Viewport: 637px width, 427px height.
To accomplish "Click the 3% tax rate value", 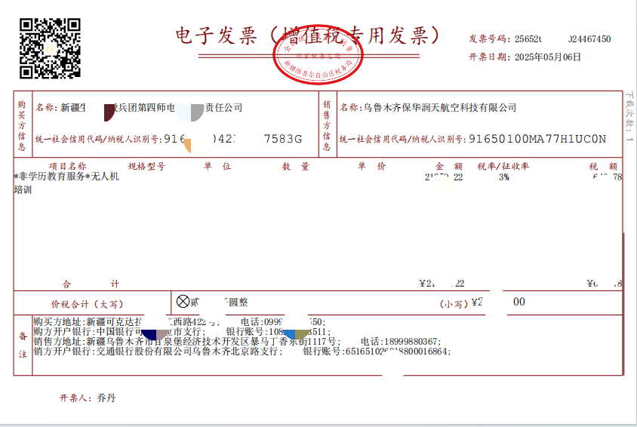I will tap(504, 177).
